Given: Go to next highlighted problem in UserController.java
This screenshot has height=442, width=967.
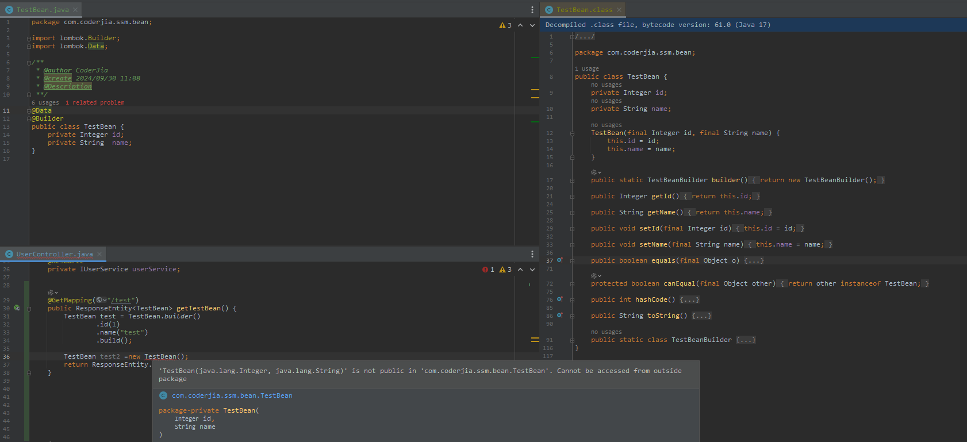Looking at the screenshot, I should pos(532,270).
